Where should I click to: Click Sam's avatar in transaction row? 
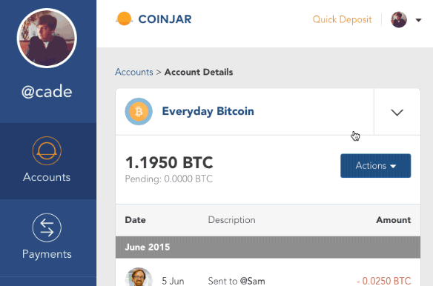pyautogui.click(x=139, y=277)
